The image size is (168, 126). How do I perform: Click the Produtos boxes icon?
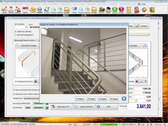pos(33,10)
